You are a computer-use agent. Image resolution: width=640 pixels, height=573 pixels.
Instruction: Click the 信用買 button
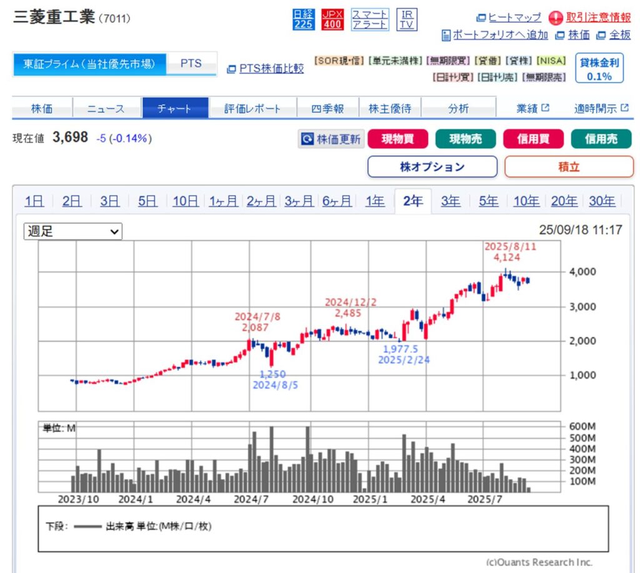[x=533, y=139]
